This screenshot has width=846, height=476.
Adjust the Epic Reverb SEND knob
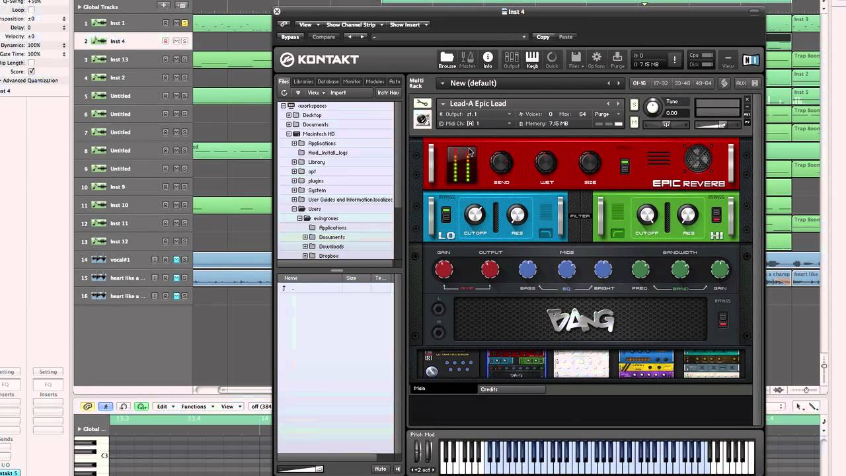tap(501, 163)
